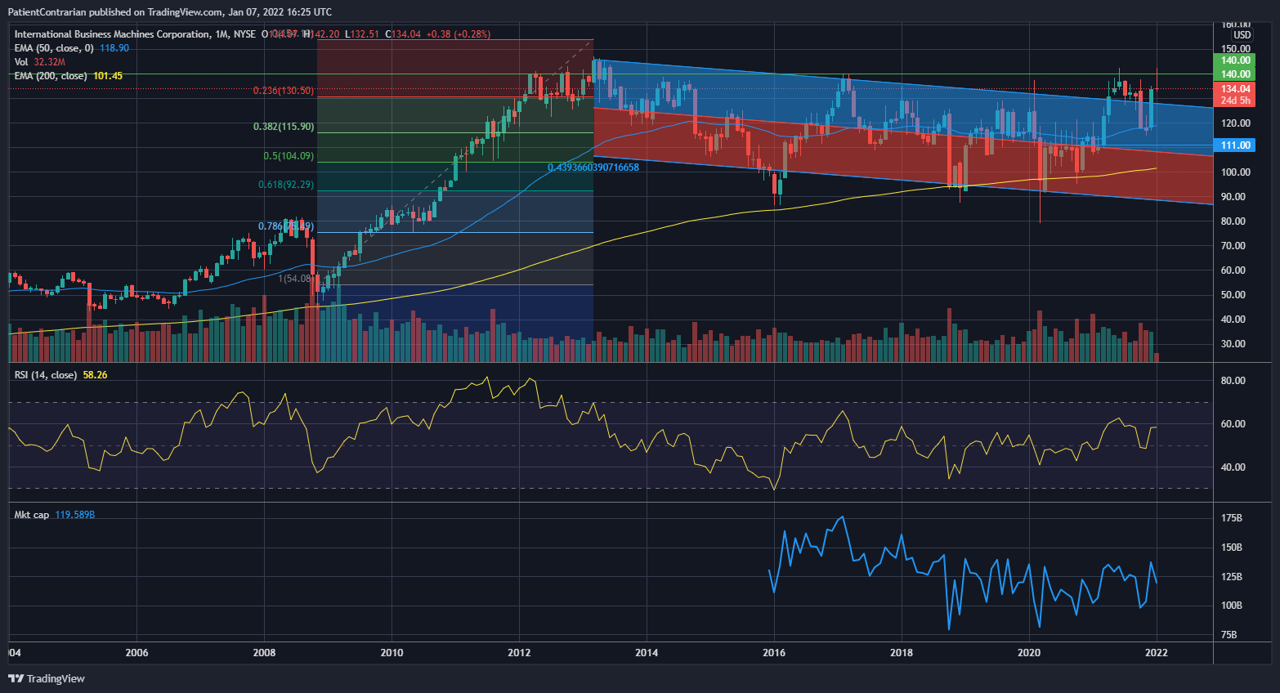Click the 75B tick on Mkt cap axis
1280x693 pixels.
click(x=1229, y=635)
